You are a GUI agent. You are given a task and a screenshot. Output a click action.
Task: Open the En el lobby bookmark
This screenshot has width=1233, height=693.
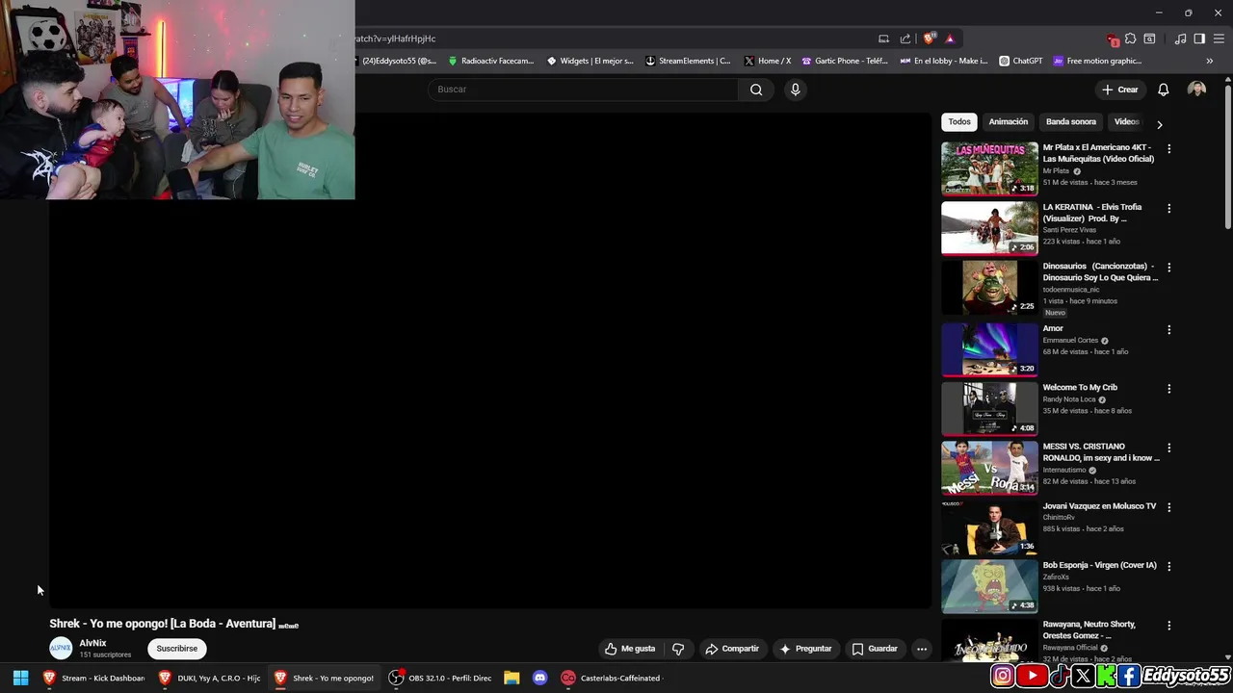[944, 61]
